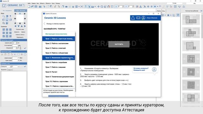
Task: Switch to the Обои tab
Action: [164, 11]
